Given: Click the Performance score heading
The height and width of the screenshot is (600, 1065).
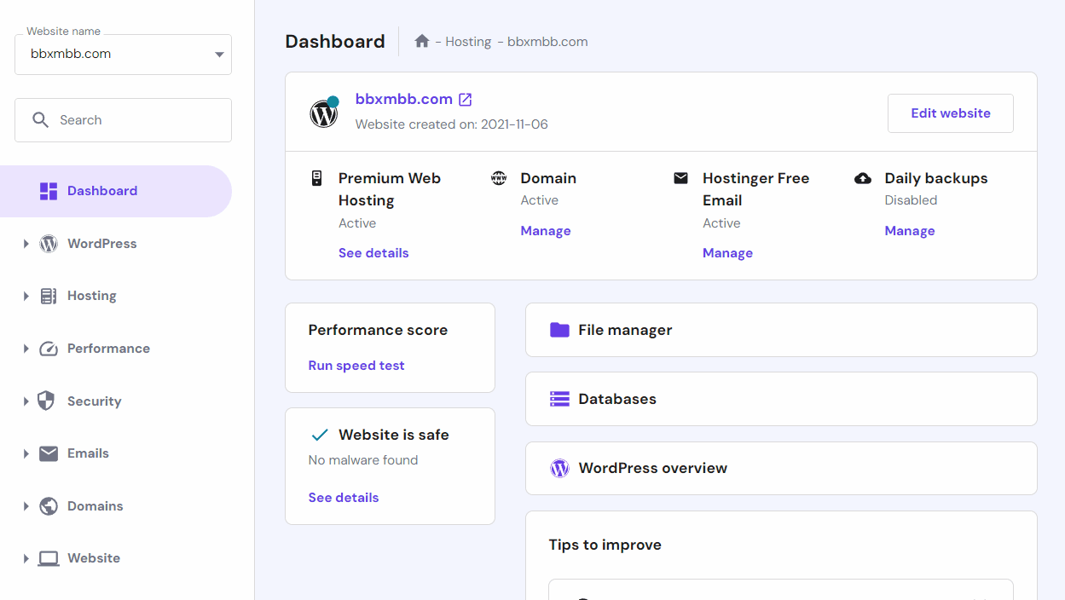Looking at the screenshot, I should click(x=378, y=330).
